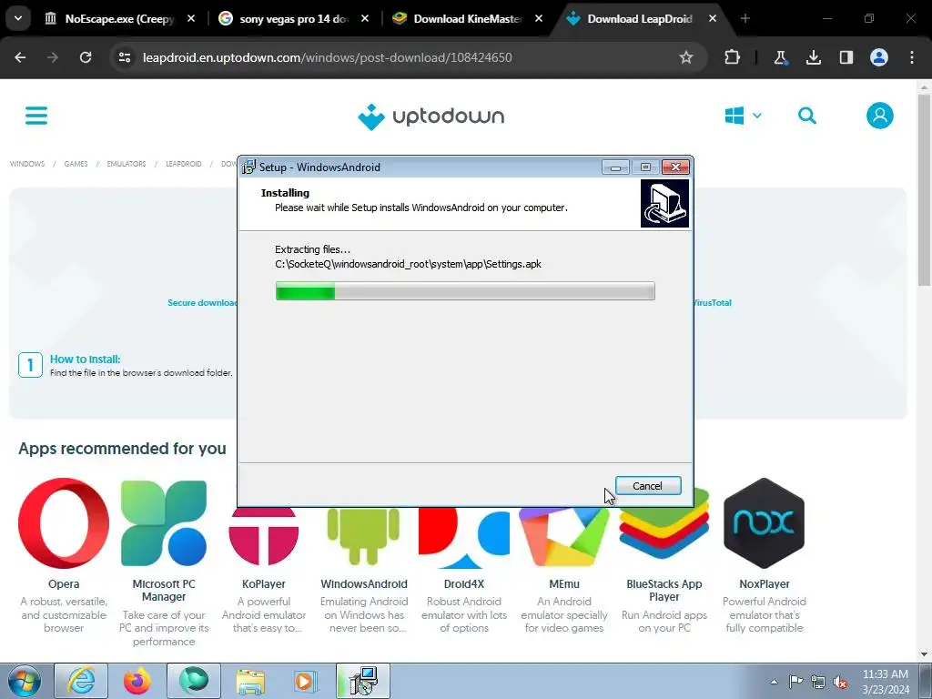The image size is (932, 699).
Task: Show browser downloads
Action: (x=814, y=57)
